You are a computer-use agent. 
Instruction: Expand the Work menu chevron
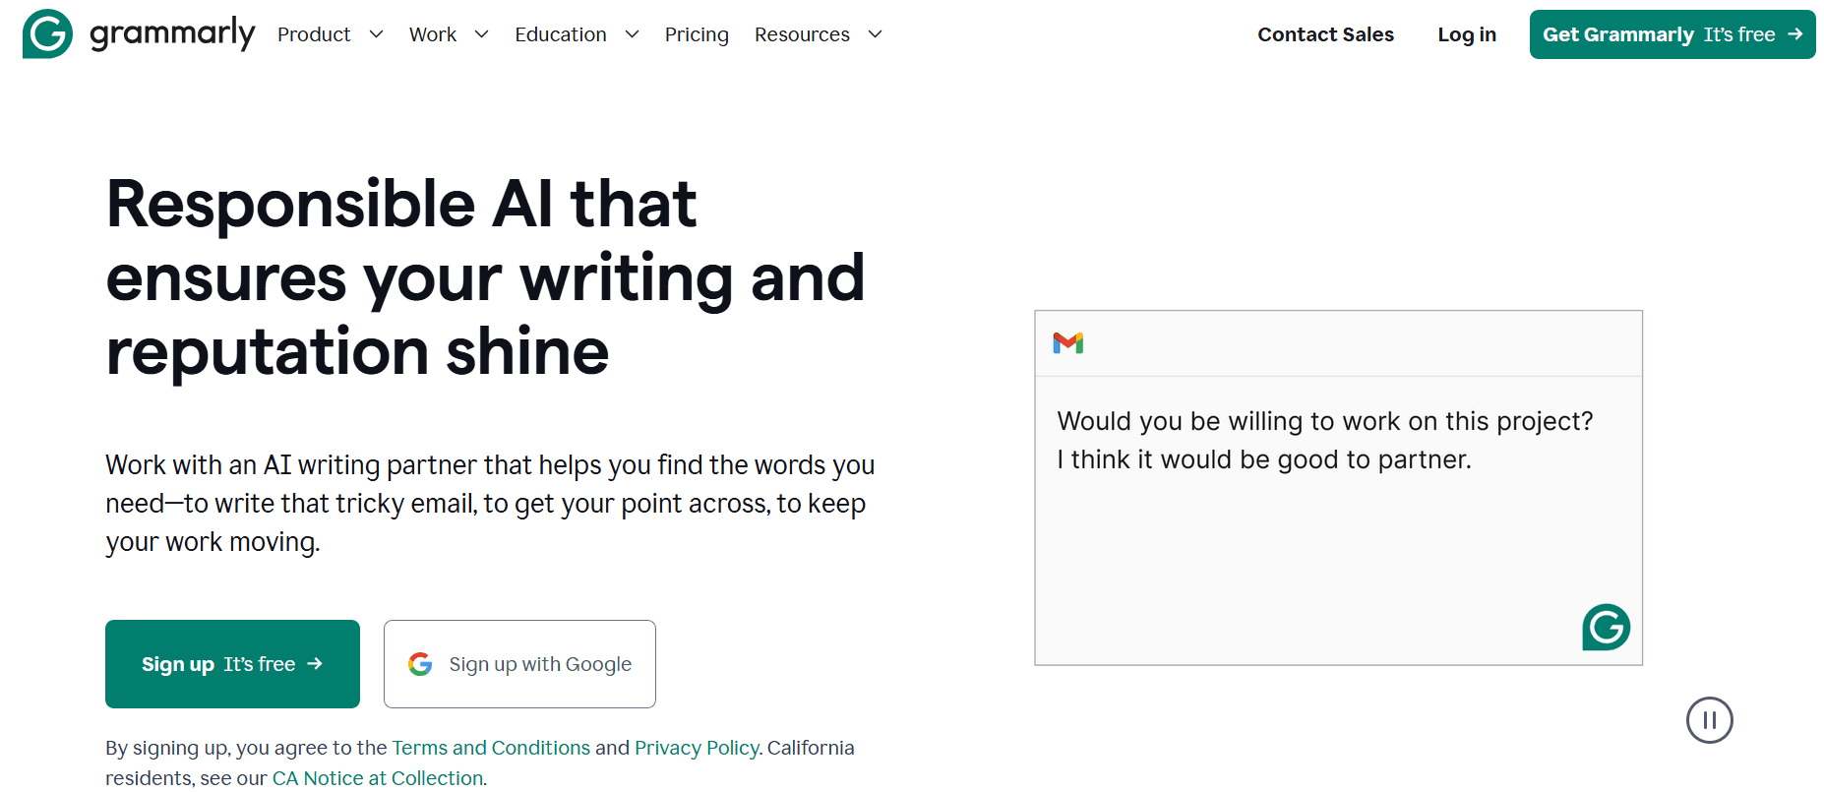coord(481,34)
